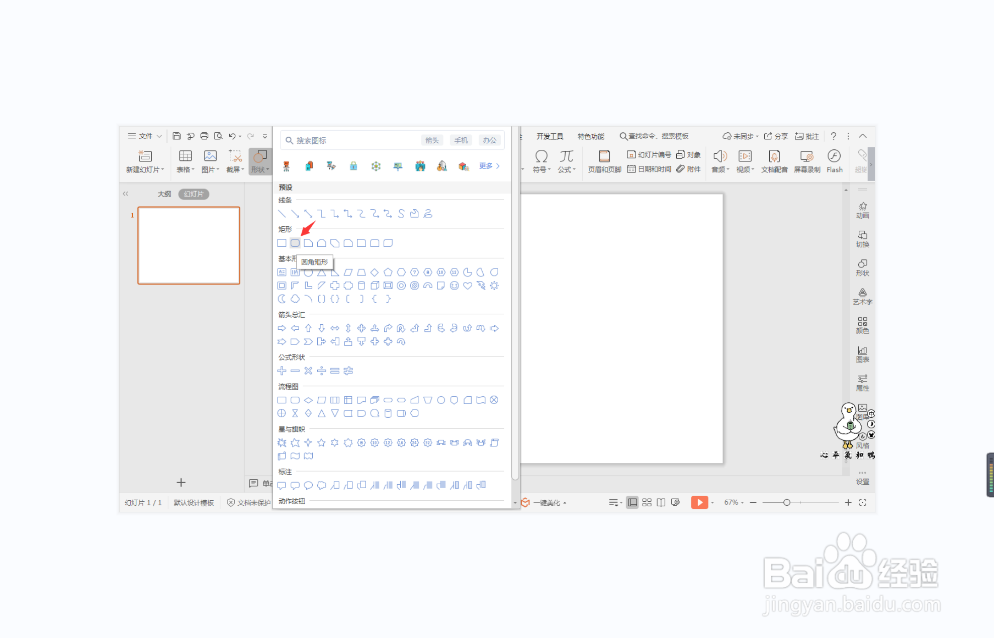Image resolution: width=994 pixels, height=638 pixels.
Task: Open Settings in the right sidebar
Action: tap(862, 478)
